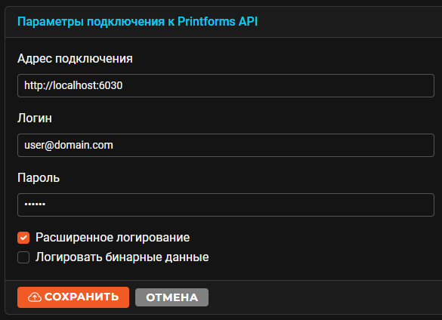Click the word Параметры in the header
Screen dimensions: 442x320
(x=51, y=22)
